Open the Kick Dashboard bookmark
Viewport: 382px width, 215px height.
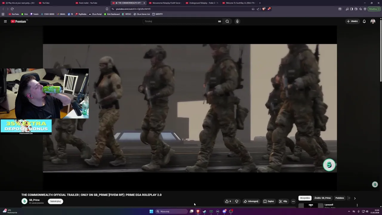112,14
